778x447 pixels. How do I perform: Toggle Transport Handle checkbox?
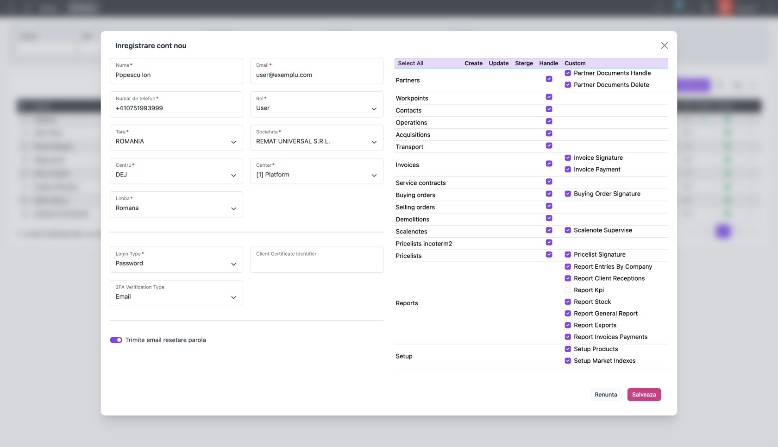coord(549,145)
